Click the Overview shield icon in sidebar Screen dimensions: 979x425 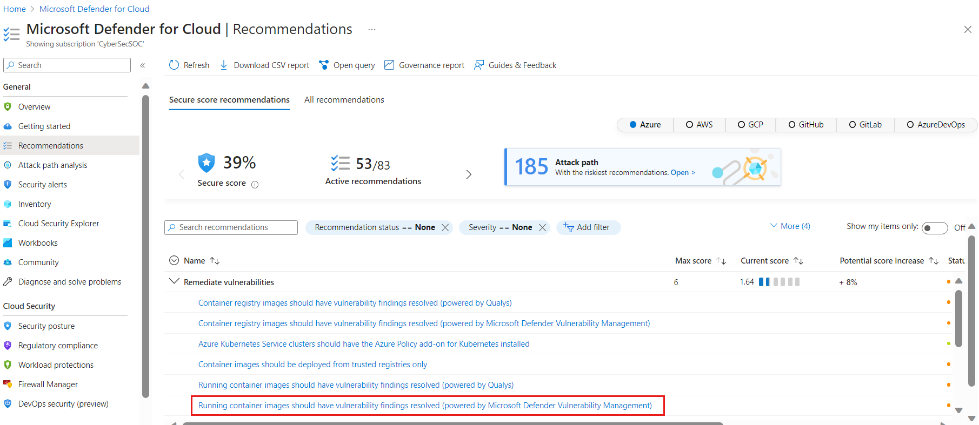(8, 106)
